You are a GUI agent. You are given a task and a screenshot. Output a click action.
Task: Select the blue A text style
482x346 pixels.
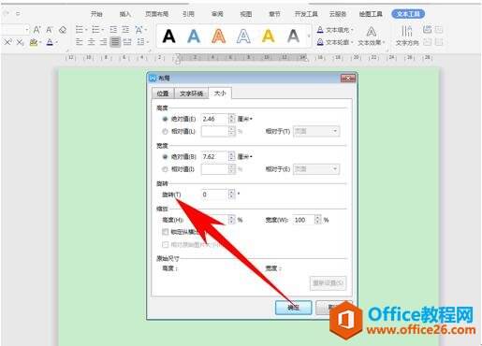(194, 36)
